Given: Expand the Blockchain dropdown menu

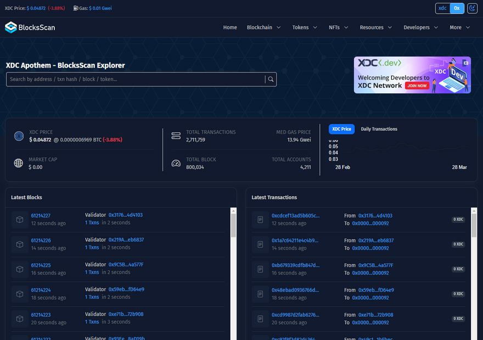Looking at the screenshot, I should point(263,27).
